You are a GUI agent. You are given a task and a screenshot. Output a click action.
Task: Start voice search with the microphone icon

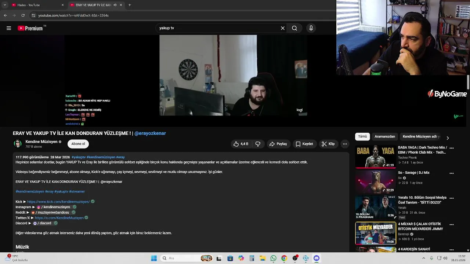[311, 28]
